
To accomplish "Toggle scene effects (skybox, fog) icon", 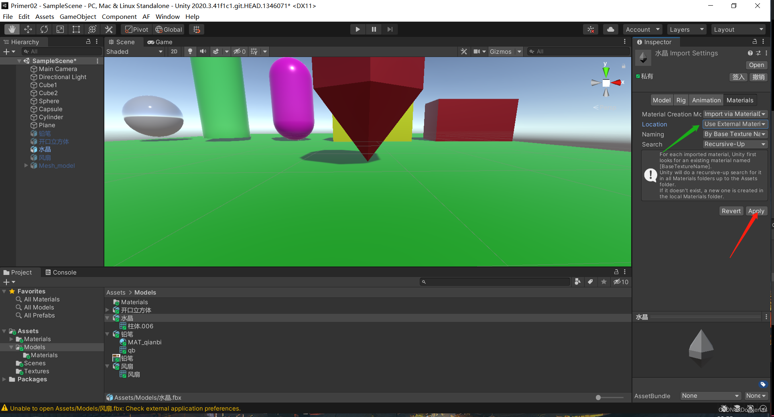I will [216, 51].
